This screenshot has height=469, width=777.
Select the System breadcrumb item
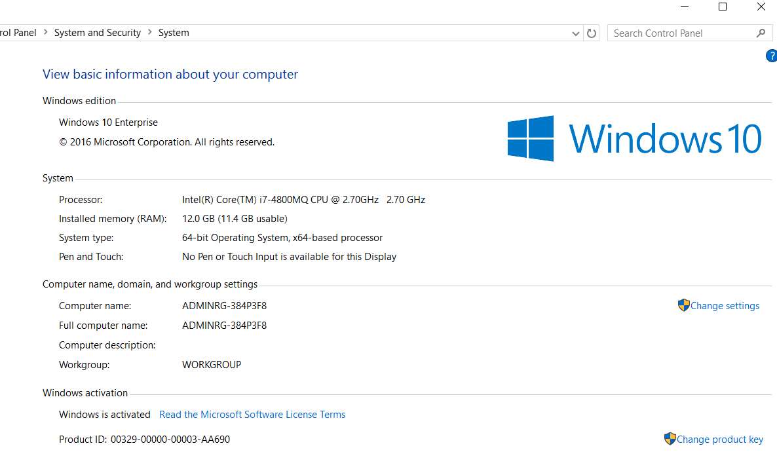pos(174,33)
